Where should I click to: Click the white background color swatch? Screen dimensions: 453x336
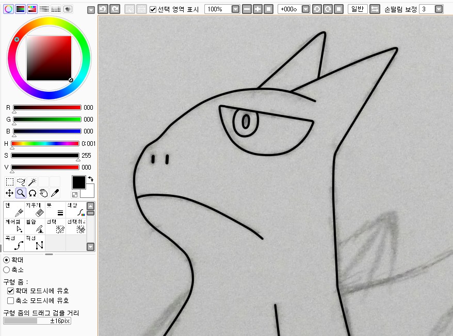tap(89, 193)
